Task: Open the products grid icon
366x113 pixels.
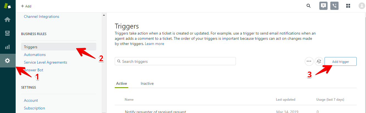Action: click(348, 6)
